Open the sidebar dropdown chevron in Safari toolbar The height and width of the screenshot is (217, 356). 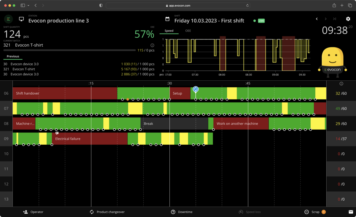(28, 5)
